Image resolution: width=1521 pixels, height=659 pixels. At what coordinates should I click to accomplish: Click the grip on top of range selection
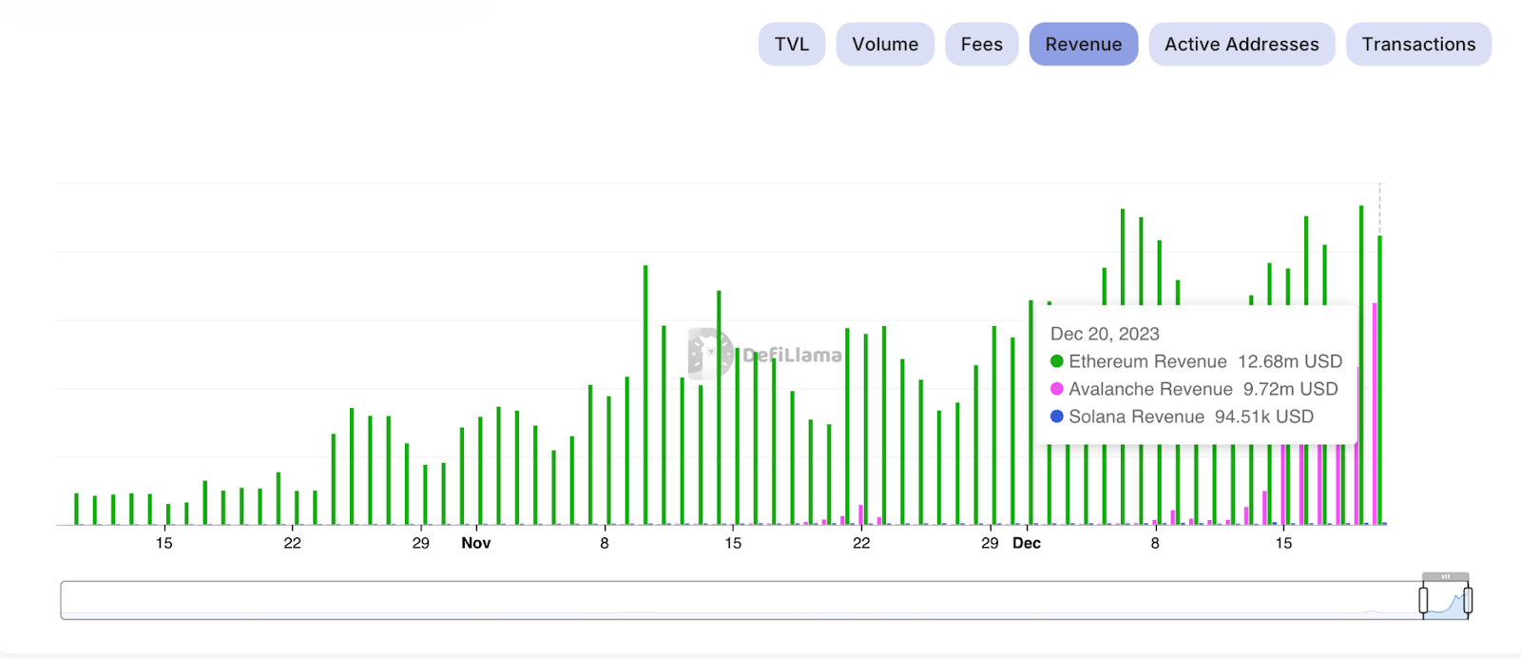(1445, 576)
